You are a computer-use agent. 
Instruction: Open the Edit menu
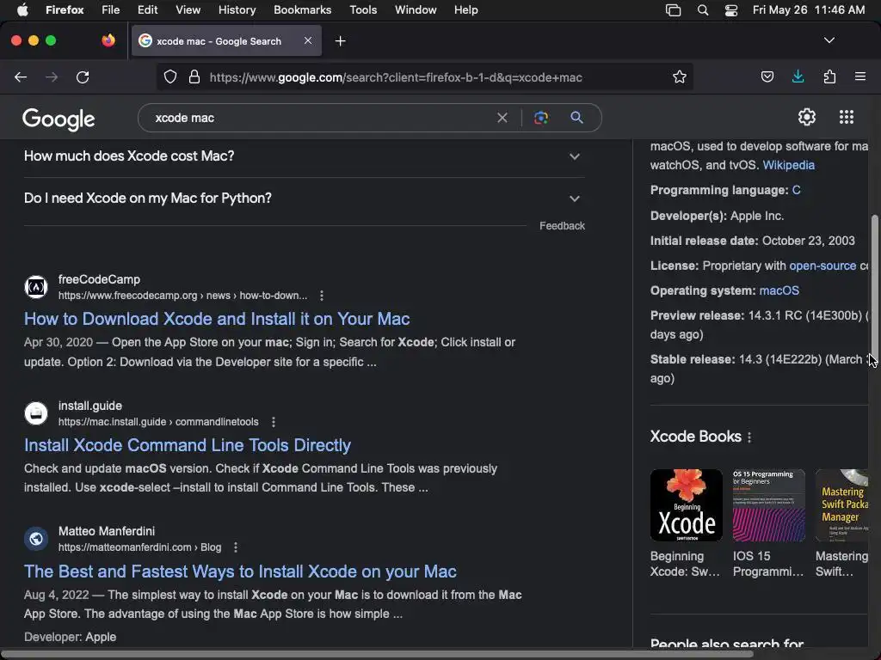coord(148,9)
